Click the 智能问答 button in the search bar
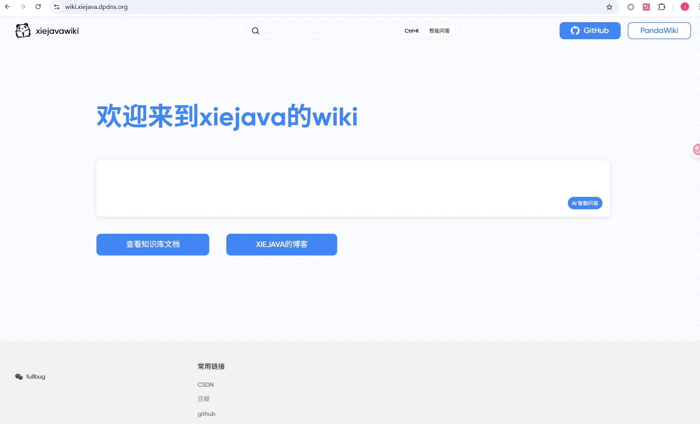Screen dimensions: 700x424 click(440, 30)
